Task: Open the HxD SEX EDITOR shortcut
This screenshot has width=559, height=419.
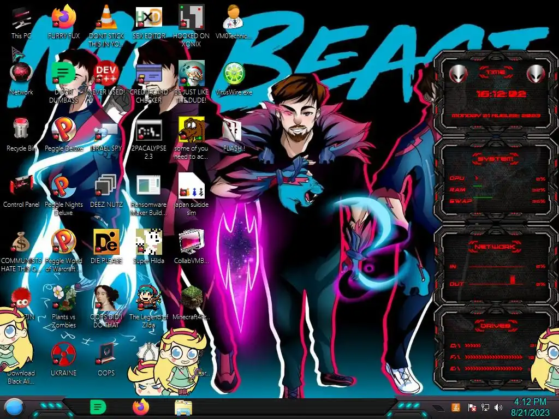Action: click(x=148, y=23)
